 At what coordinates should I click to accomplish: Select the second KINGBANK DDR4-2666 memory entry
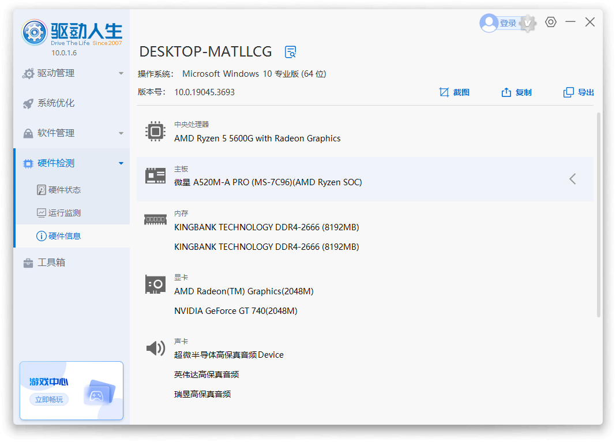(266, 247)
